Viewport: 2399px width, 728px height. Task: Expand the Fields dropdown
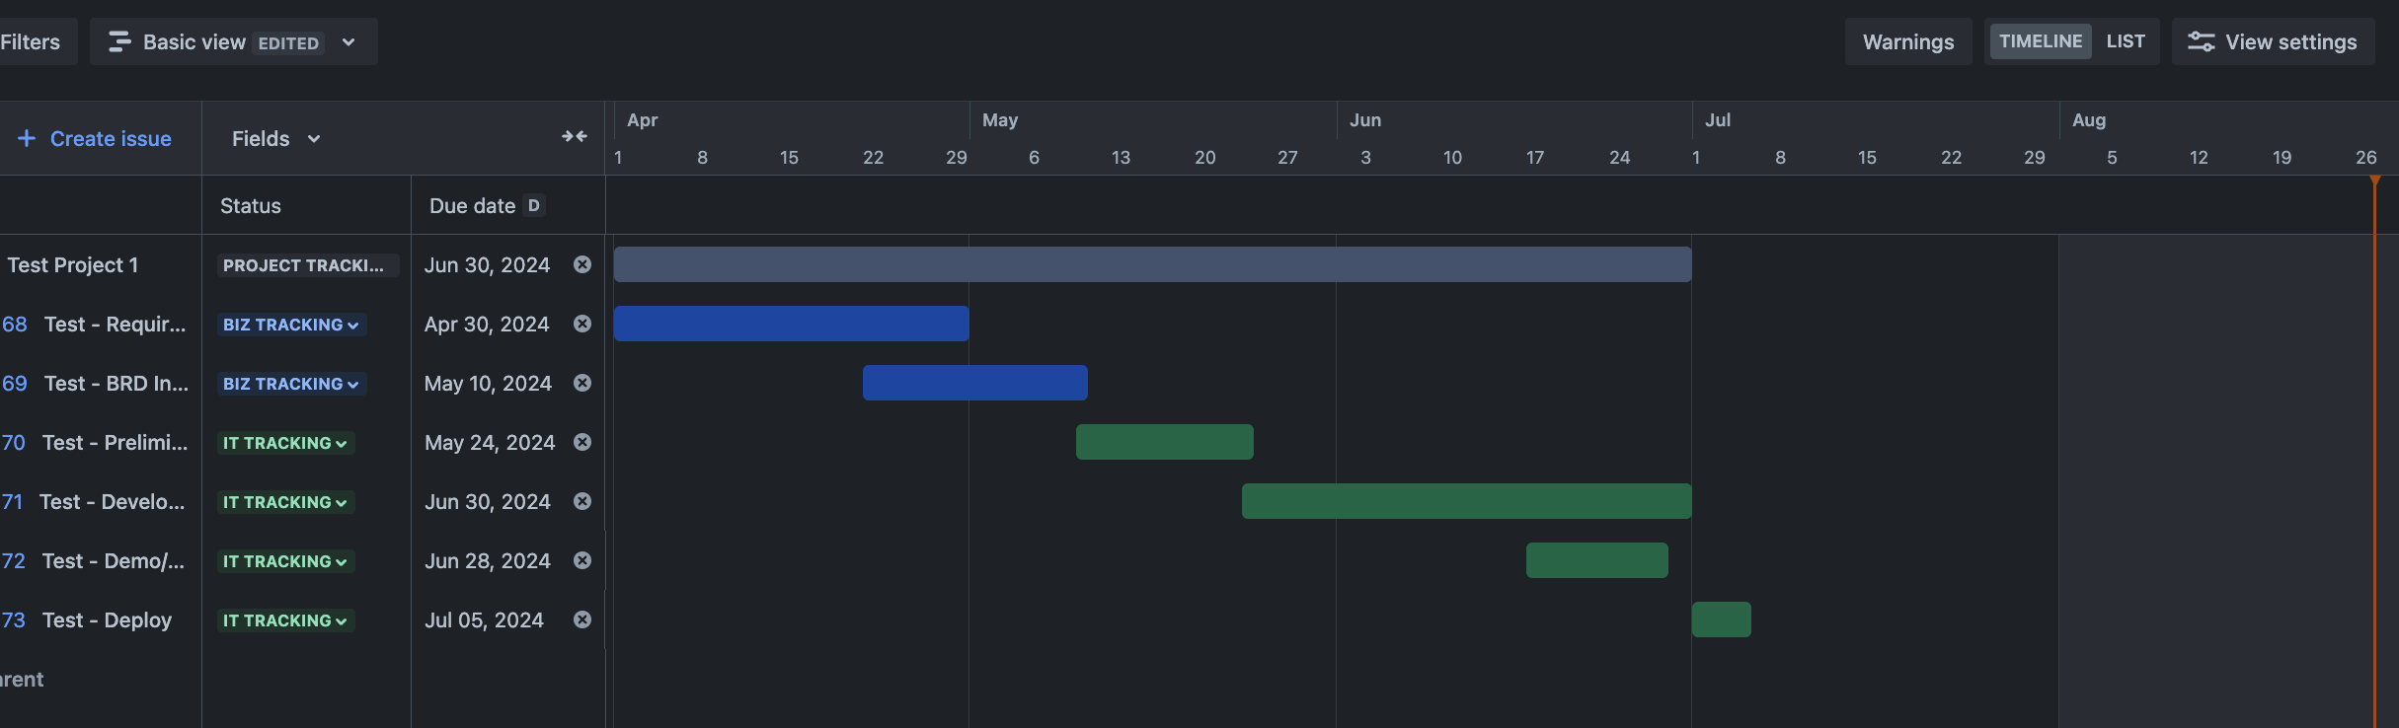tap(275, 139)
